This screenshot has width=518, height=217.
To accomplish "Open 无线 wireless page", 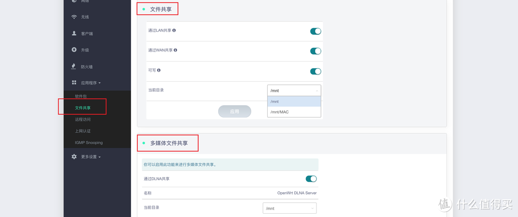I will tap(85, 17).
